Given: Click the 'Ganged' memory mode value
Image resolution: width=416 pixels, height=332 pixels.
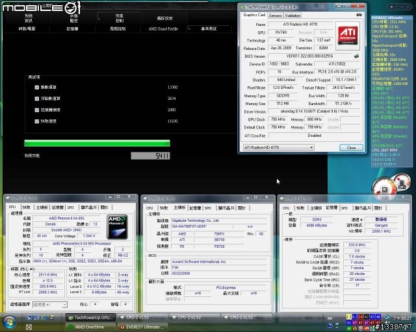Looking at the screenshot, I should tap(381, 225).
